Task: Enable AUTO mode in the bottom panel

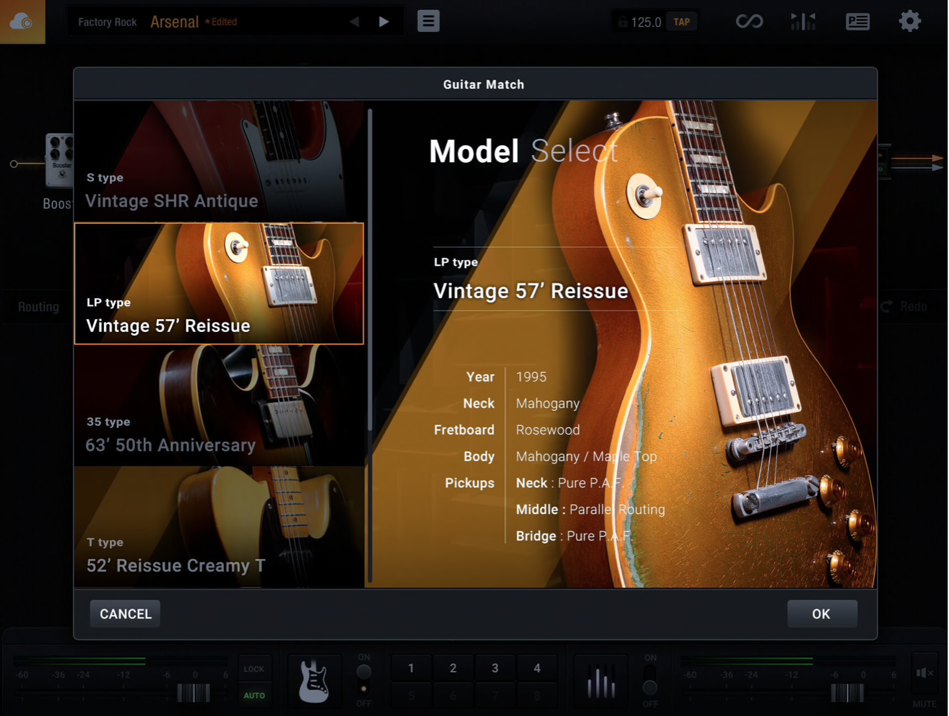Action: tap(254, 695)
